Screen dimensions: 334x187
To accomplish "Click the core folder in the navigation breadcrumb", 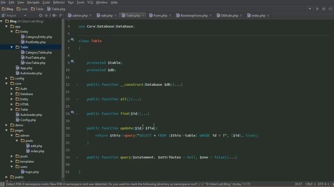I will (22, 9).
